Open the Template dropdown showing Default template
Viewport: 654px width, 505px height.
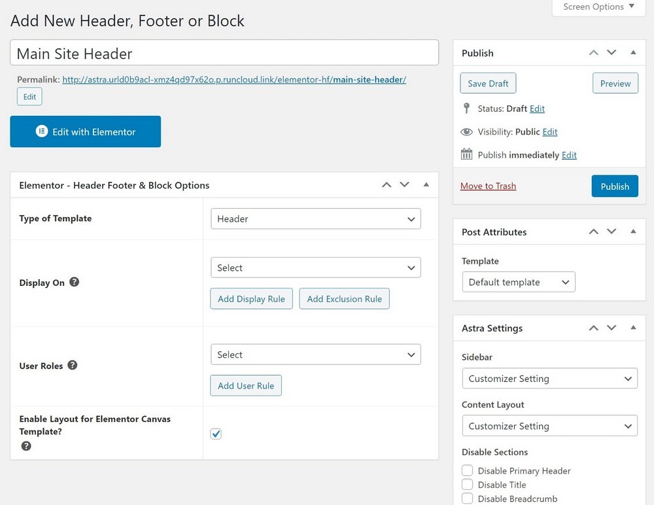point(519,282)
